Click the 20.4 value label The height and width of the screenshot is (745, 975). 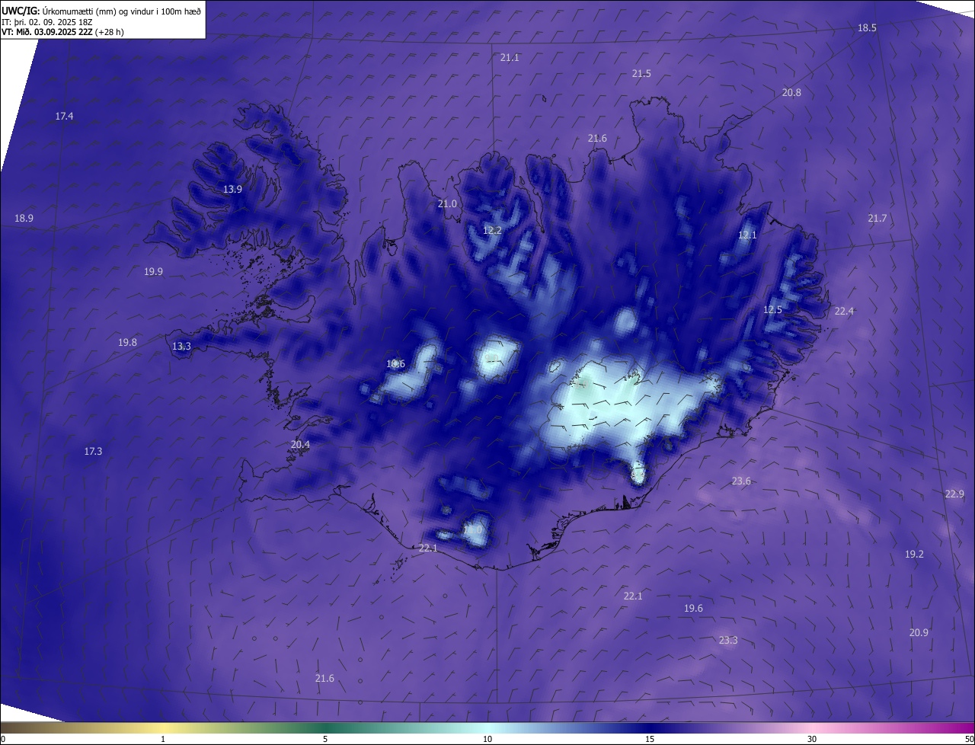(x=300, y=444)
